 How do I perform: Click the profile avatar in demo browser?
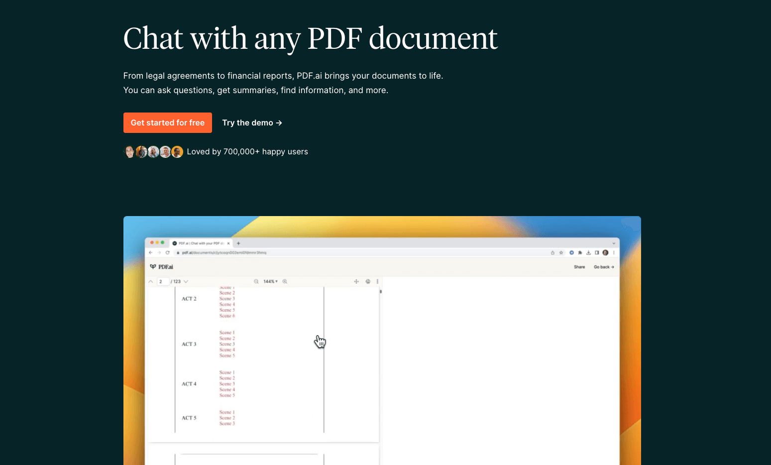point(605,252)
